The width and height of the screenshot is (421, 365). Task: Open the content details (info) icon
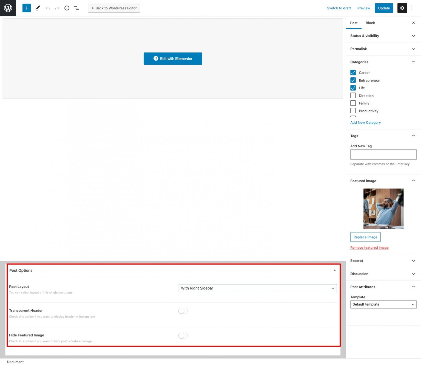point(67,8)
